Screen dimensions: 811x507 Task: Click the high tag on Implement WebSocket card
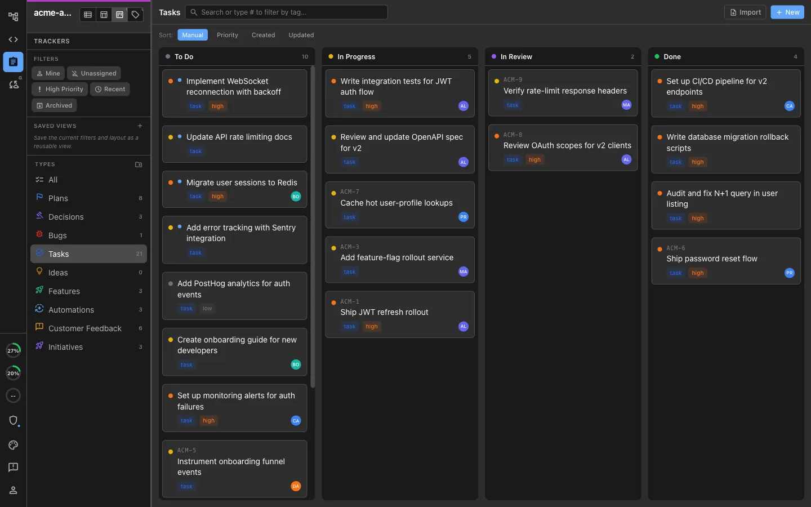(217, 106)
